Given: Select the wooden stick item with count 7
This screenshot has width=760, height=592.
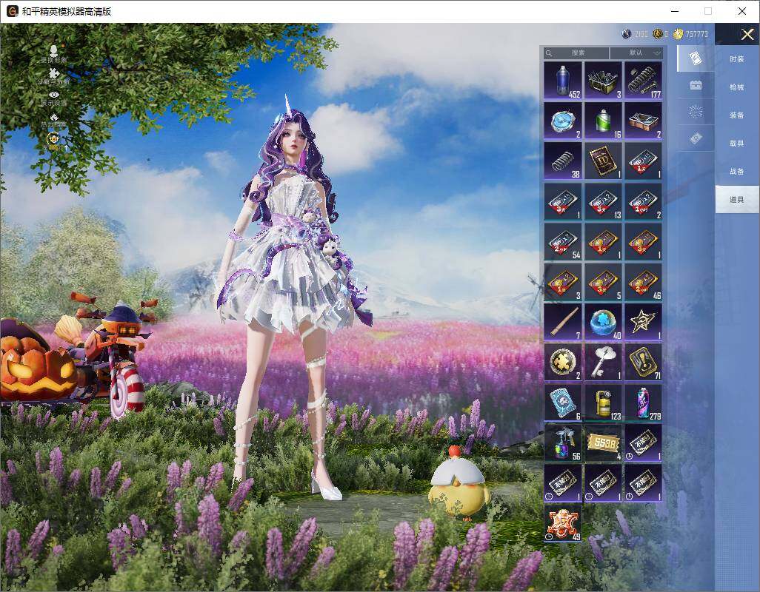Looking at the screenshot, I should coord(563,322).
